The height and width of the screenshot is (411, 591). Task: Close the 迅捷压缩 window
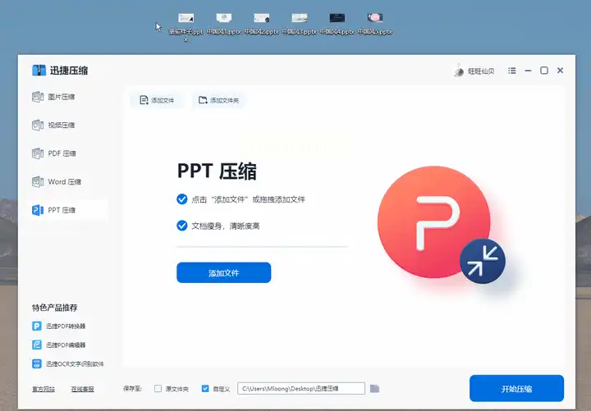point(561,71)
